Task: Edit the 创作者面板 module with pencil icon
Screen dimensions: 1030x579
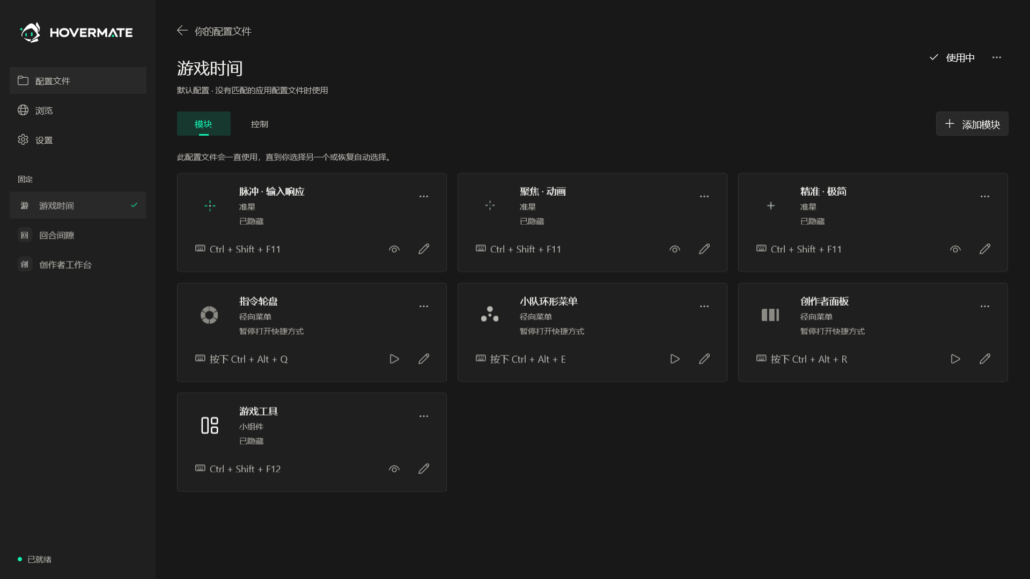Action: click(x=985, y=359)
